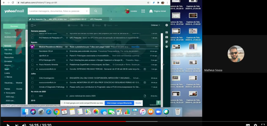This screenshot has width=267, height=126.
Task: Click Ocultar in the sharing bar
Action: click(138, 103)
